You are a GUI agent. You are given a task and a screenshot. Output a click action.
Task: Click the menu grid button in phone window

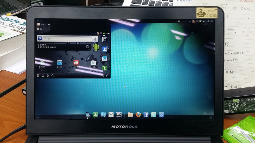pyautogui.click(x=38, y=76)
